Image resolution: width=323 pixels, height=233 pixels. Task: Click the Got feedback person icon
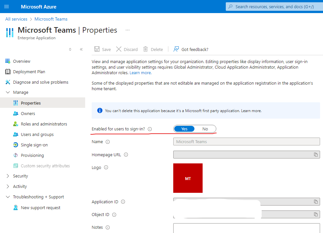click(176, 49)
